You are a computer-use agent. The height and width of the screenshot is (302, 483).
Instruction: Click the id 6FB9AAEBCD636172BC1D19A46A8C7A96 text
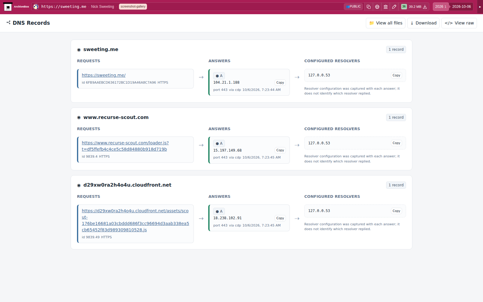tap(119, 82)
